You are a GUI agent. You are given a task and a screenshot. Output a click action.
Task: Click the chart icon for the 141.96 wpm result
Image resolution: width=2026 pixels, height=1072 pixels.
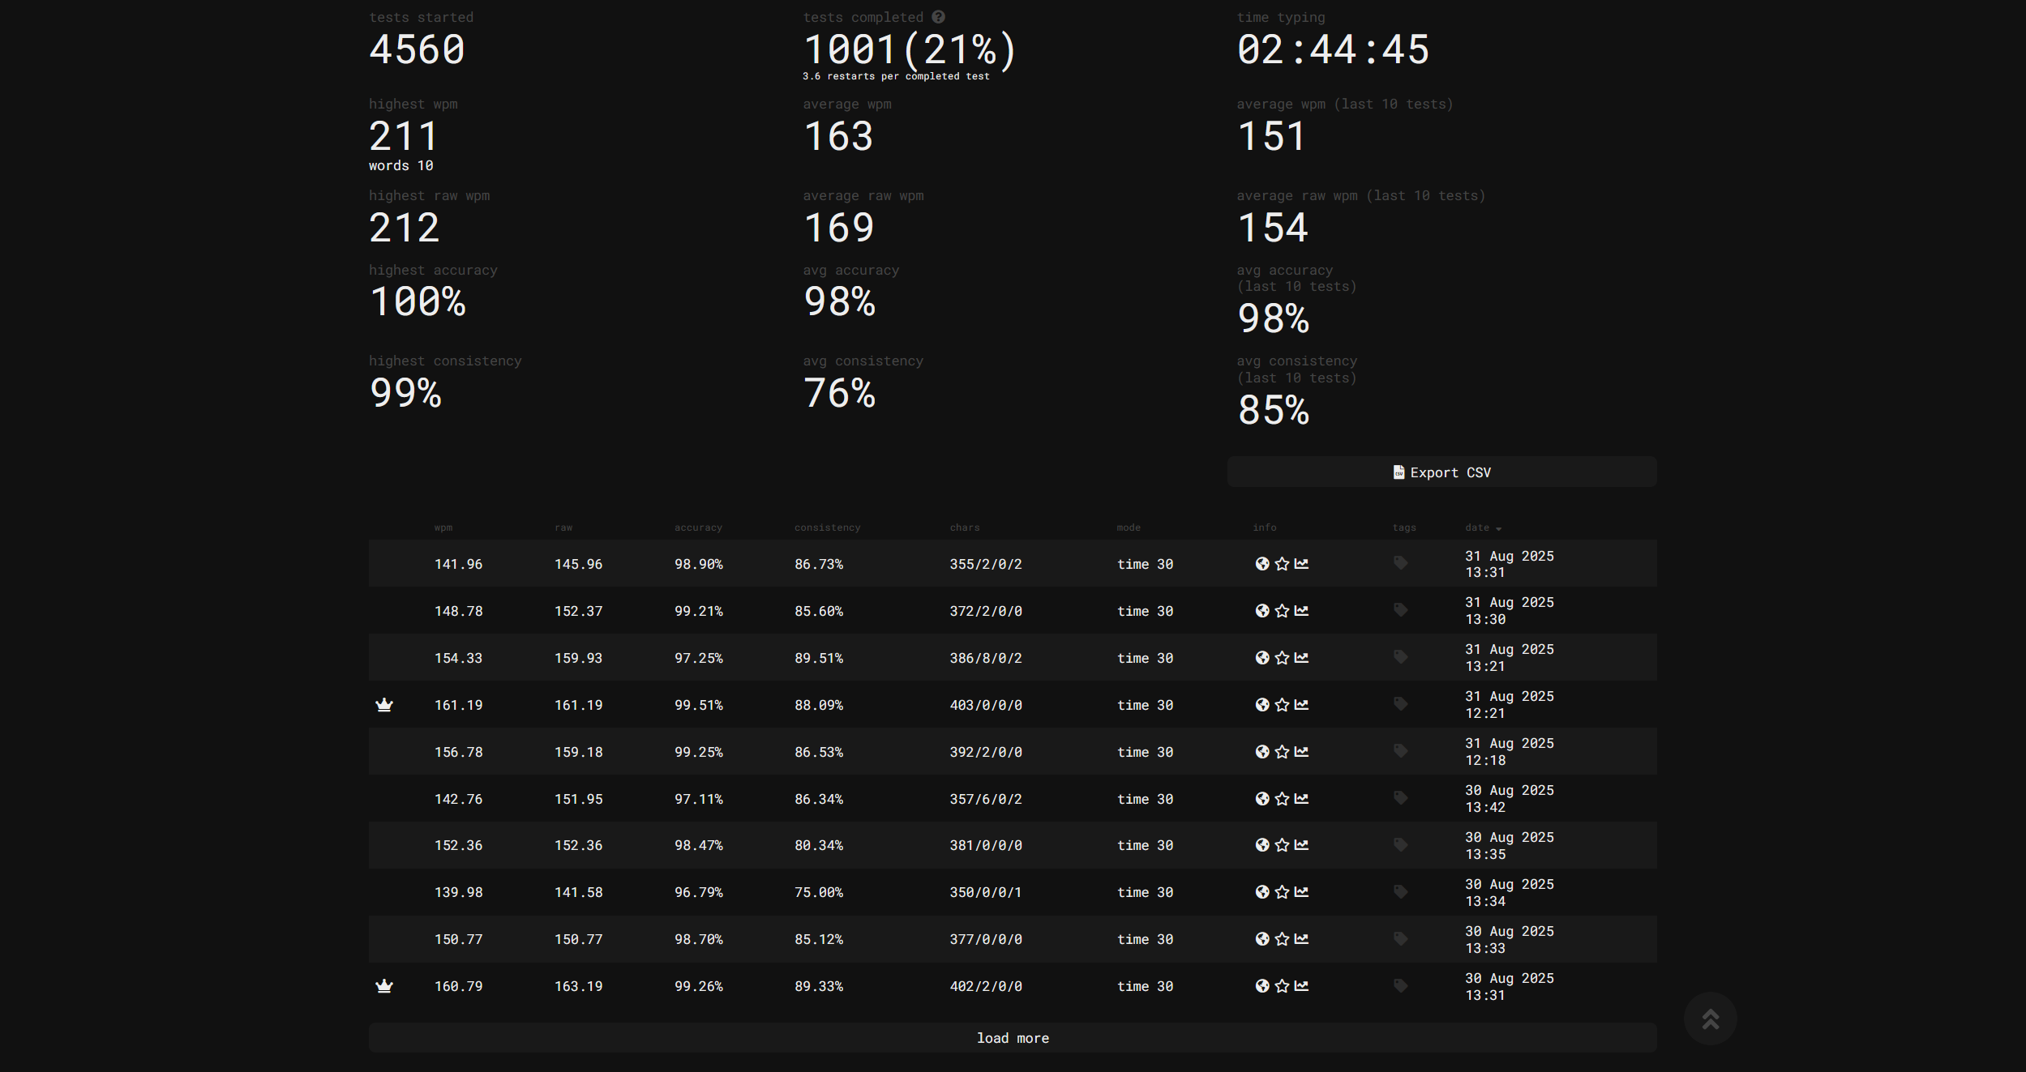pyautogui.click(x=1301, y=563)
